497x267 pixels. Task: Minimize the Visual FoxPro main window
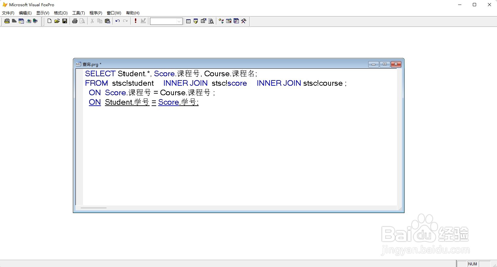(x=460, y=5)
